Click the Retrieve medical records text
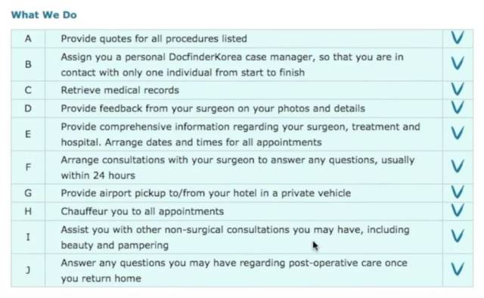The width and height of the screenshot is (484, 298). coord(119,90)
